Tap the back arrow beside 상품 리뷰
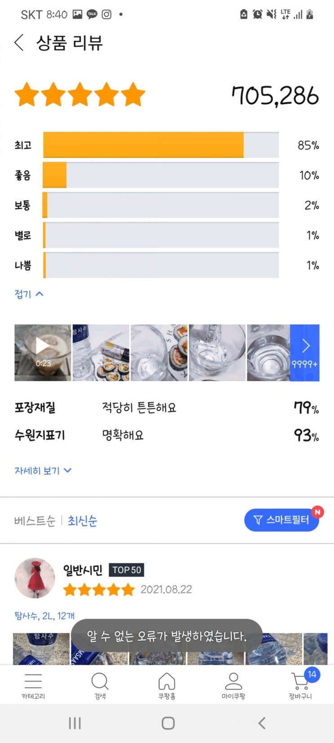 click(x=19, y=43)
